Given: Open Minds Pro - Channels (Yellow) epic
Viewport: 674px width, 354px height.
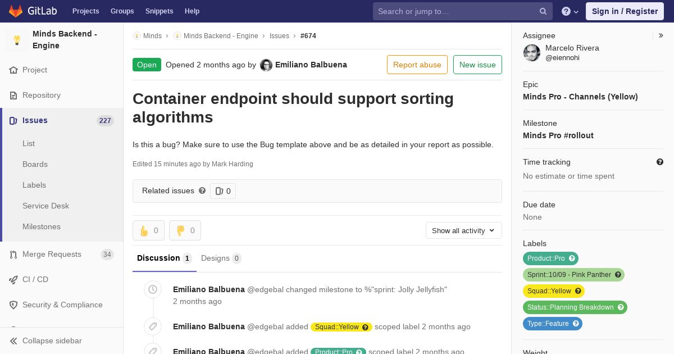Looking at the screenshot, I should 580,97.
